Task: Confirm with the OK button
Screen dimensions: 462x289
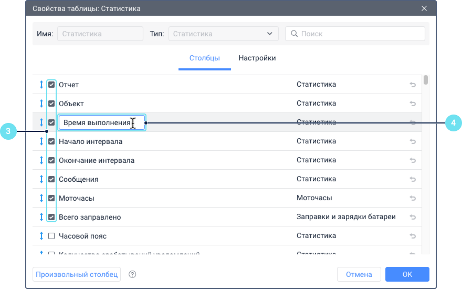Action: (407, 274)
